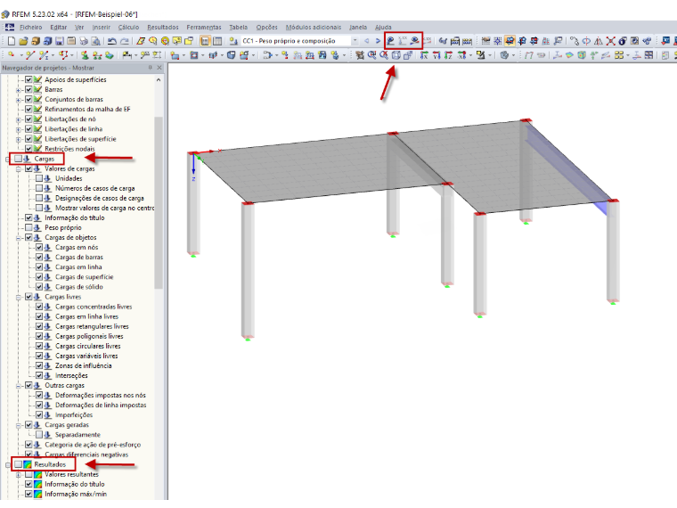Check Números de casos de carga
677x508 pixels.
(x=39, y=188)
